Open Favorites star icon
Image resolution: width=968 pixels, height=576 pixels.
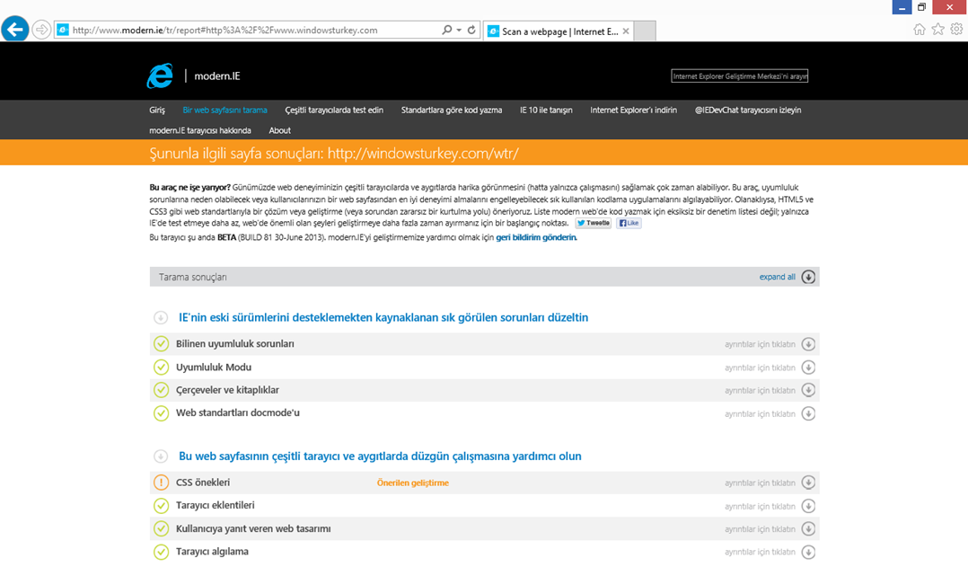click(x=937, y=29)
